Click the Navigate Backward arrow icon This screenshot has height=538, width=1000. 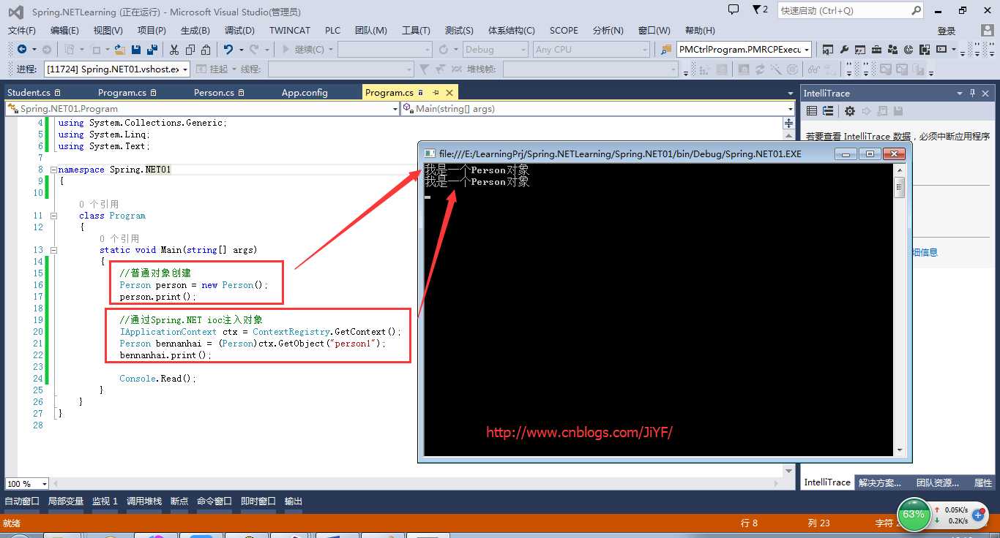[x=21, y=49]
